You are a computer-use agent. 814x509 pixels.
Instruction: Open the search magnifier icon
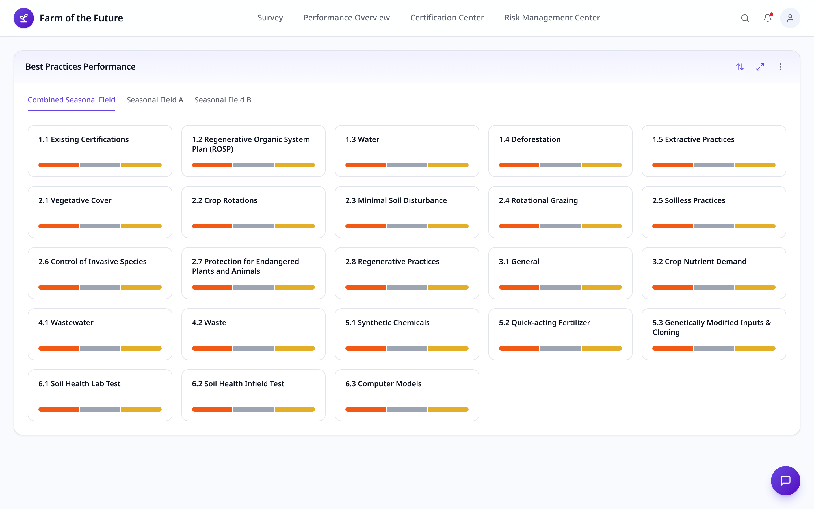745,18
